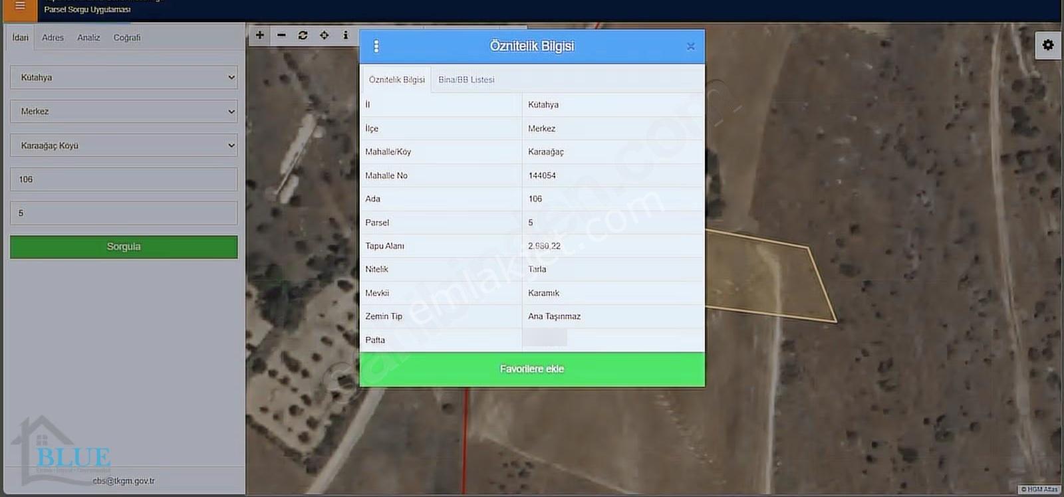Expand the Merkez district dropdown

click(x=124, y=111)
